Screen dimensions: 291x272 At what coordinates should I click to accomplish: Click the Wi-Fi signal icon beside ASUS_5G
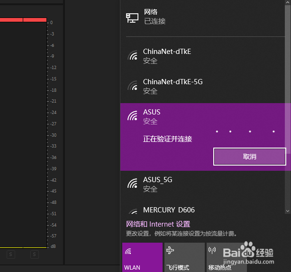[133, 183]
